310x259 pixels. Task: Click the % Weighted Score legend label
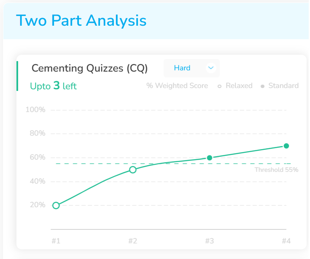[x=177, y=86]
